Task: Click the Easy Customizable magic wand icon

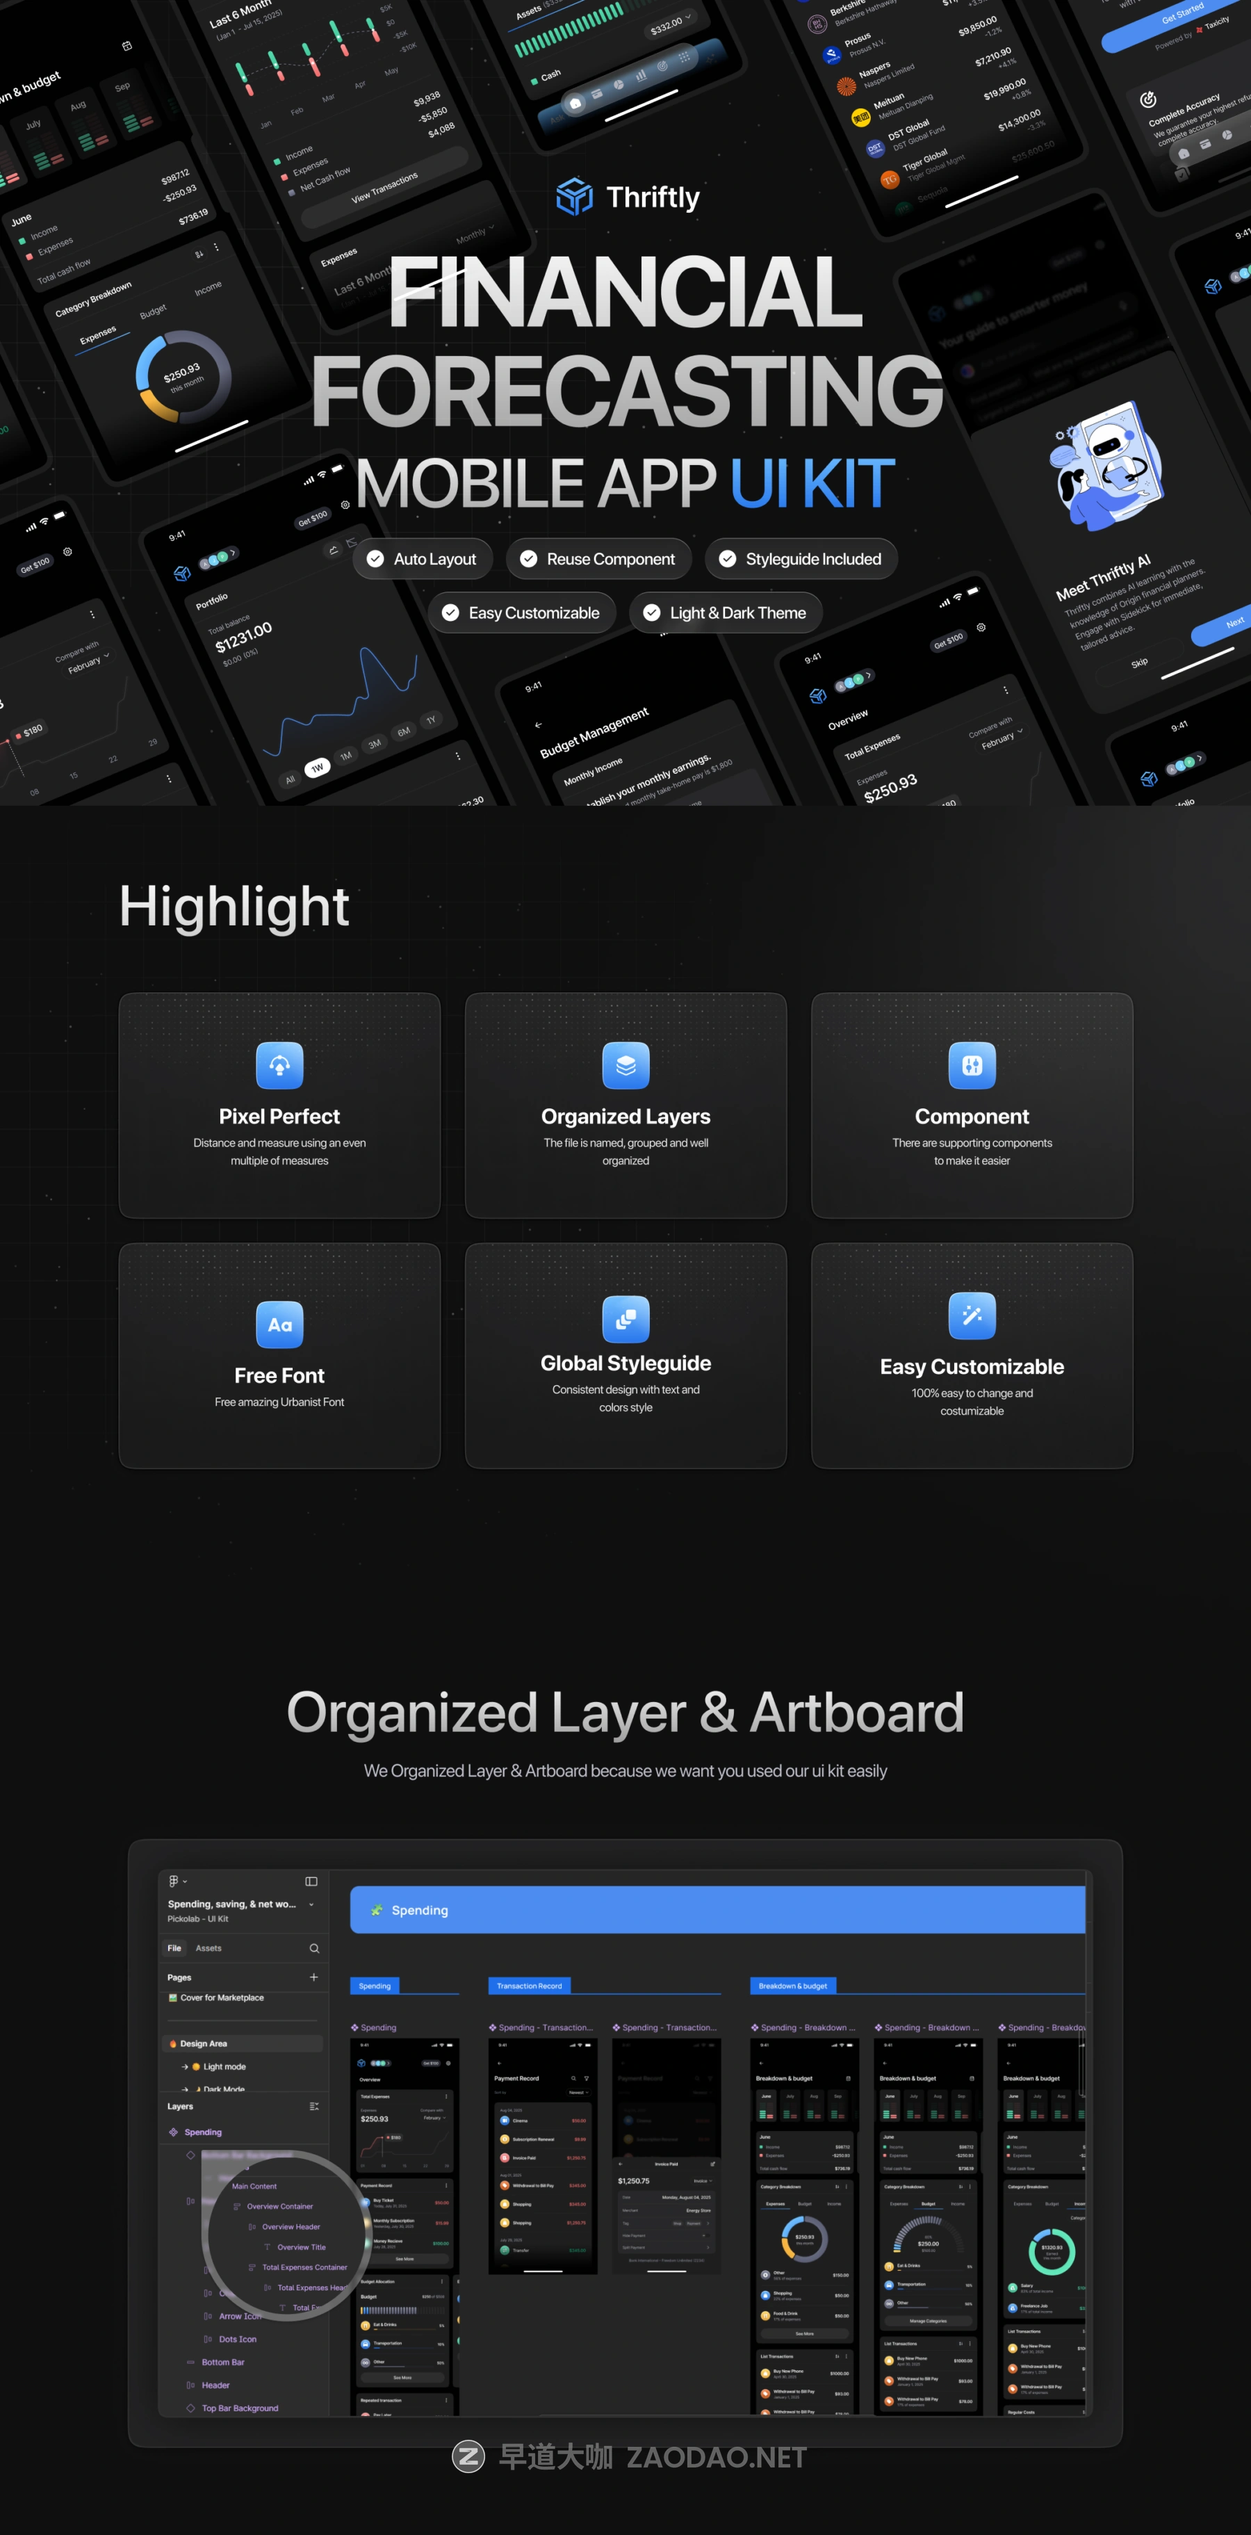Action: click(972, 1315)
